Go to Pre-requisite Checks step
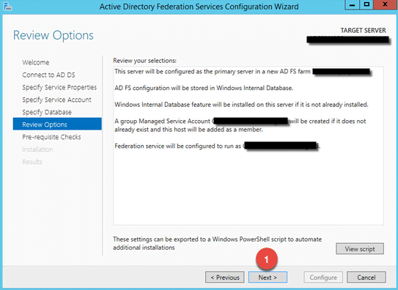Viewport: 398px width, 290px height. coord(51,137)
